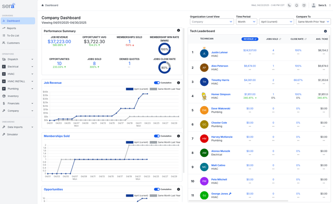333x204 pixels.
Task: Click Jobs Close Rate 80% gauge
Action: [x=165, y=68]
